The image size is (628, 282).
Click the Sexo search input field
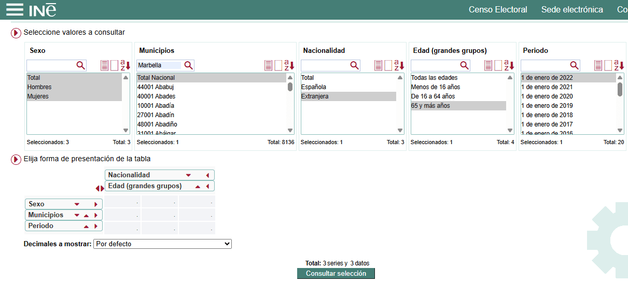(51, 65)
